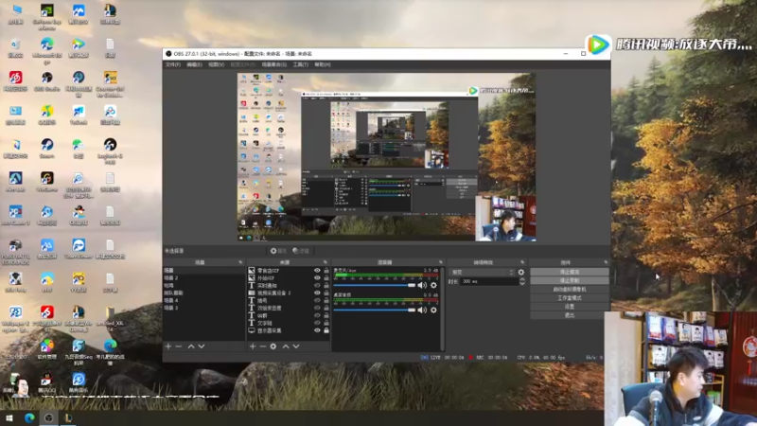
Task: Toggle visibility of second GIF image source
Action: pos(317,278)
